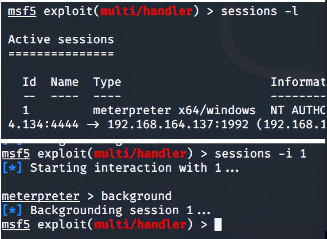Screen dimensions: 327x239
Task: Click the 'sessions -l' command text
Action: tap(259, 11)
